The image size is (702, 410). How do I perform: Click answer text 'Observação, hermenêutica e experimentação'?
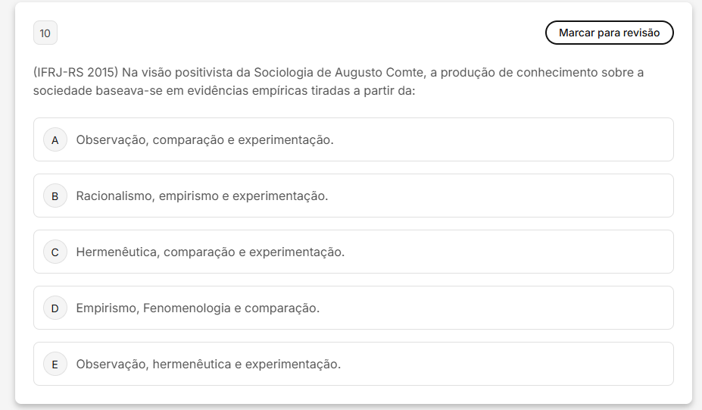(x=208, y=365)
